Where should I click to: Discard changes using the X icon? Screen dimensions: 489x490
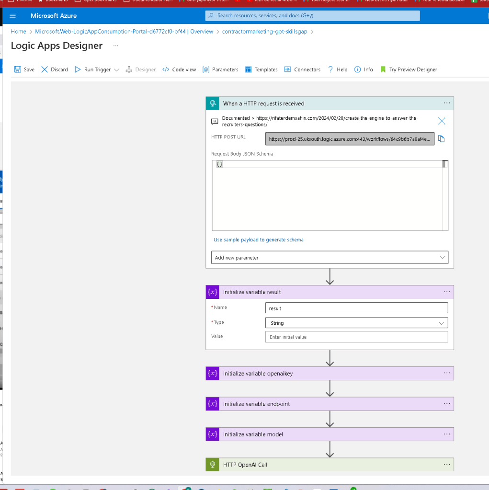(45, 69)
